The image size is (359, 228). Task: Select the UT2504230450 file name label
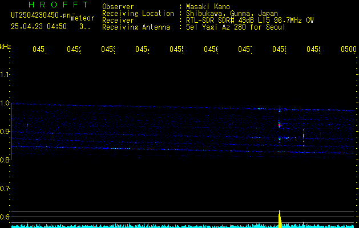pyautogui.click(x=41, y=15)
